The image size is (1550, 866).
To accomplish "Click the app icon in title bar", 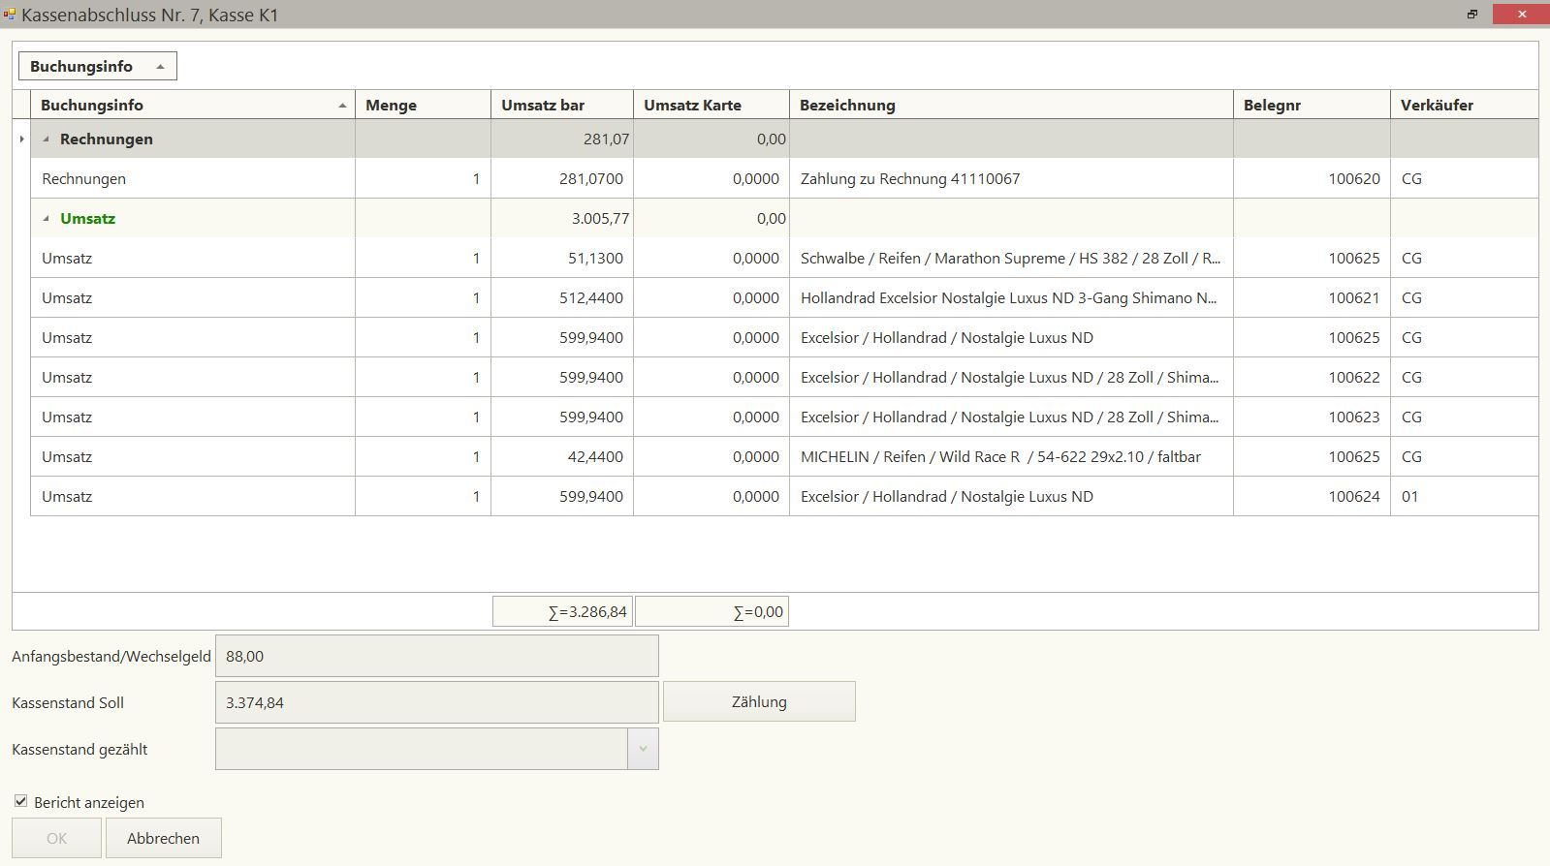I will point(10,15).
